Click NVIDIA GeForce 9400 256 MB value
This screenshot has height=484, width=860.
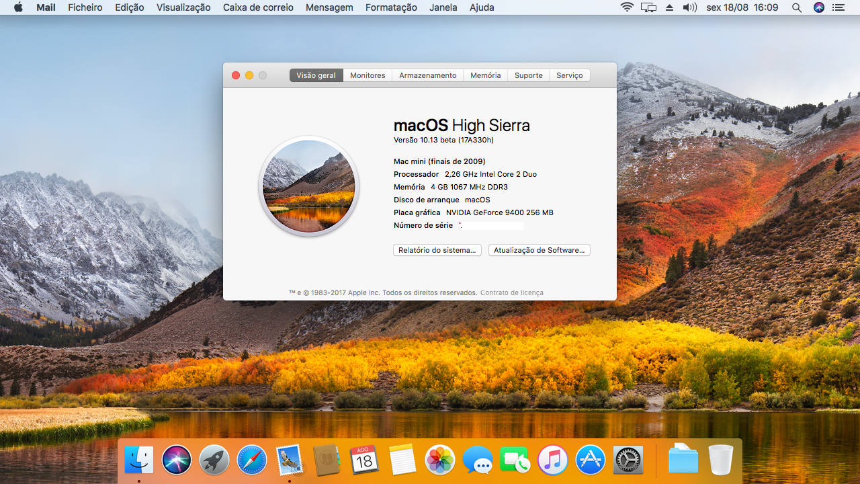click(x=500, y=212)
